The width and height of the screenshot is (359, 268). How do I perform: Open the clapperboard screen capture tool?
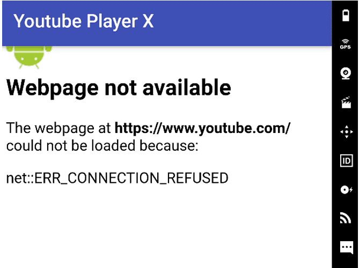tap(346, 102)
